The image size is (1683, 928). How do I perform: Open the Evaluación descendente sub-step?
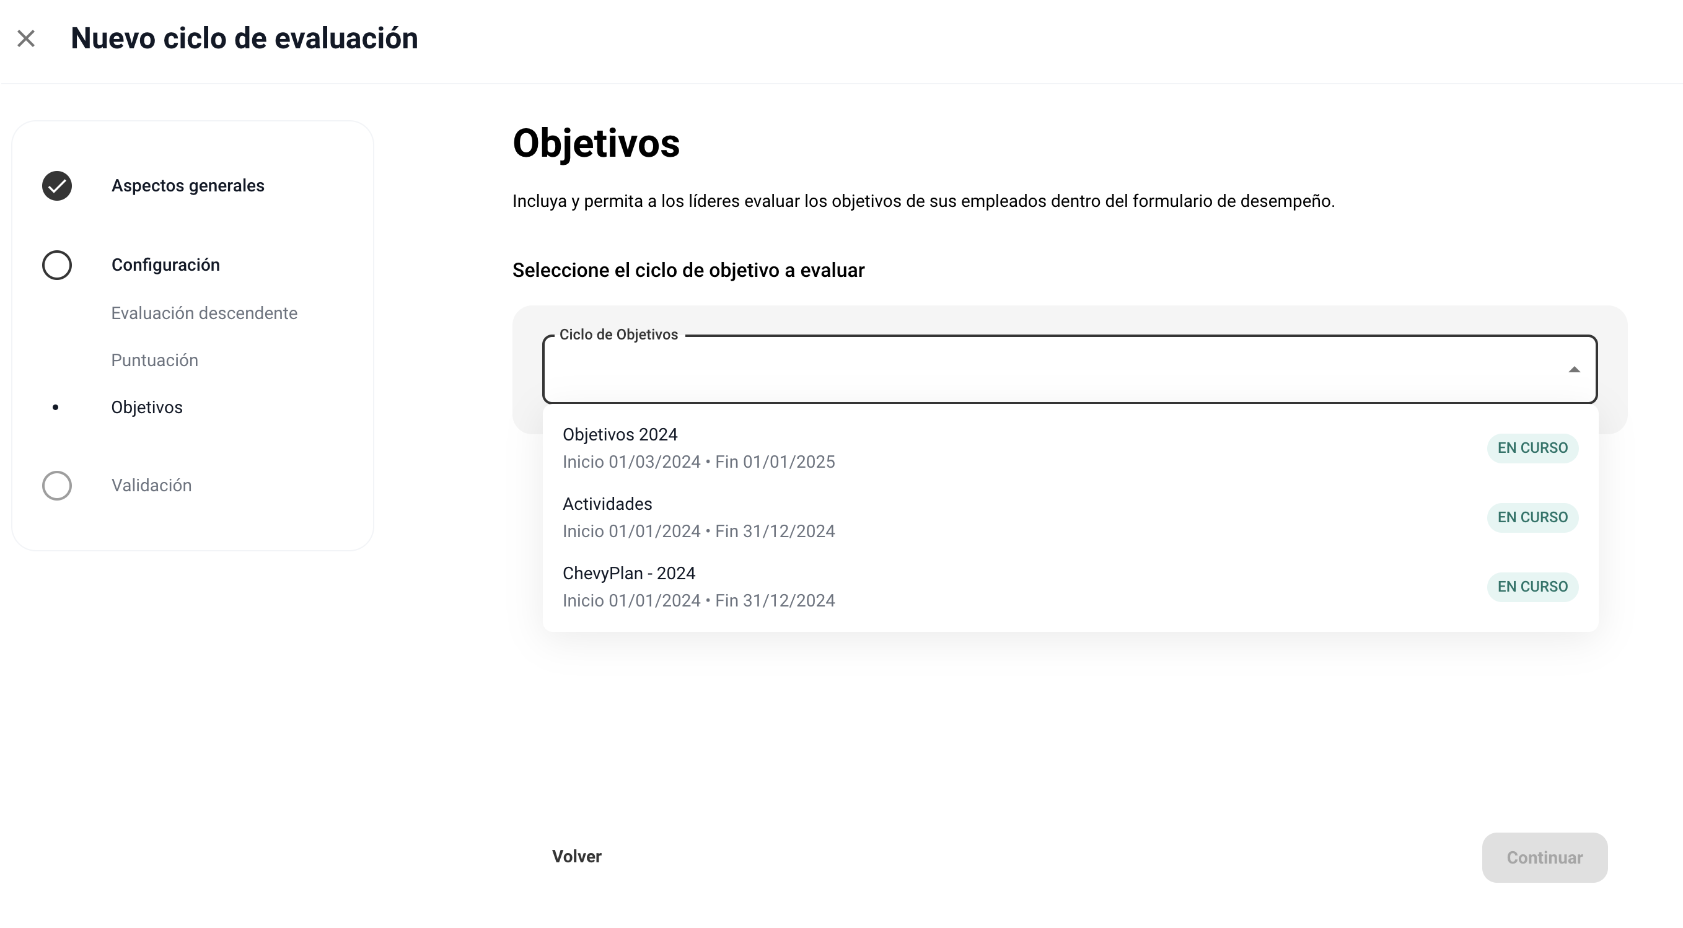(x=204, y=313)
